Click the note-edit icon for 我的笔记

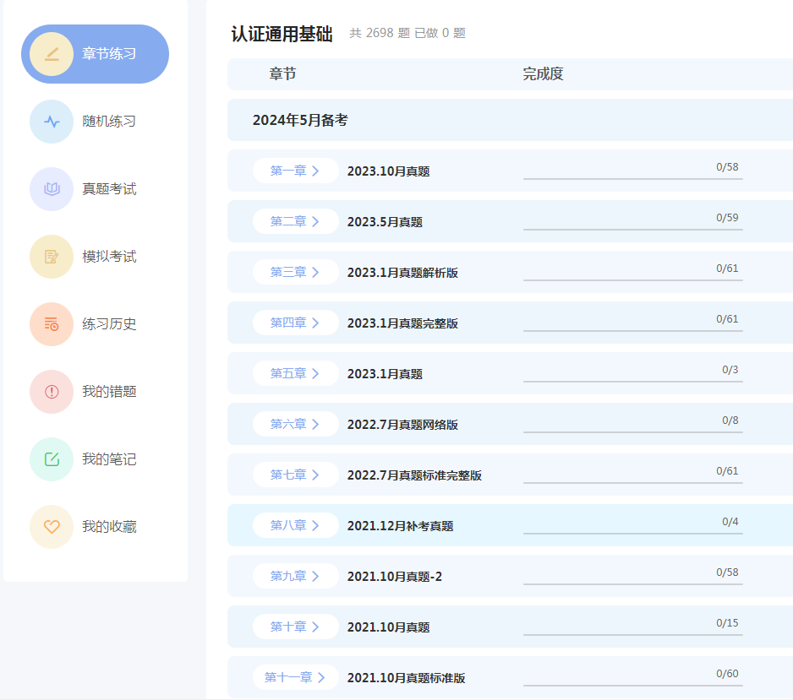[52, 459]
